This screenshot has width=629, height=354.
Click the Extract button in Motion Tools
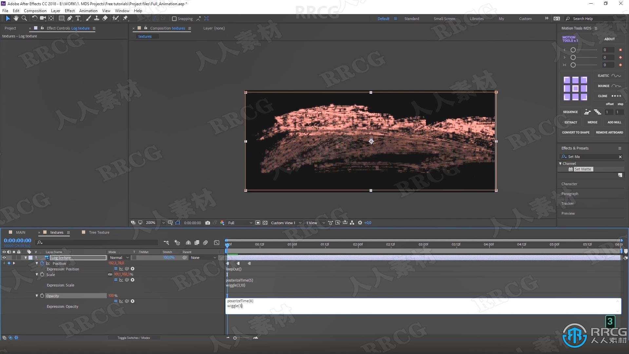pos(570,122)
